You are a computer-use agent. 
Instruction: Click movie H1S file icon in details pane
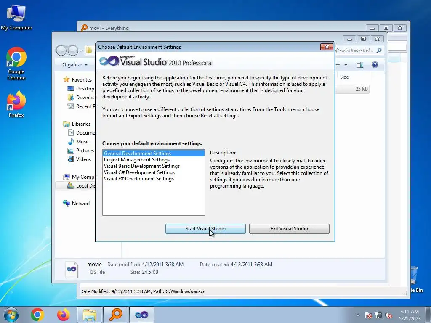[x=72, y=269]
